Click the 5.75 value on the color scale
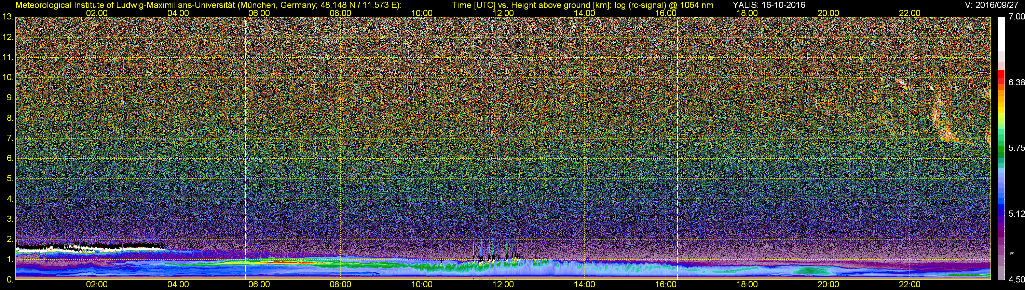The image size is (1025, 290). click(1017, 148)
